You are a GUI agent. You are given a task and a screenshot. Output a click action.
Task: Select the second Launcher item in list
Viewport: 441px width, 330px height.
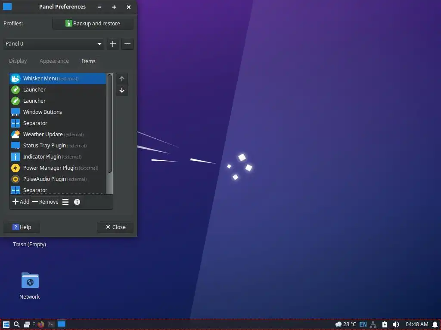point(58,101)
